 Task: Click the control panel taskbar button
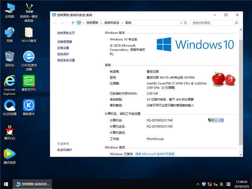coord(32,184)
